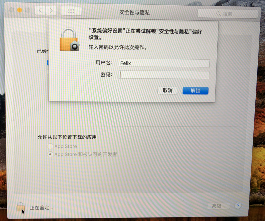Click the partially hidden blue checkbox
This screenshot has height=221, width=265.
point(48,63)
